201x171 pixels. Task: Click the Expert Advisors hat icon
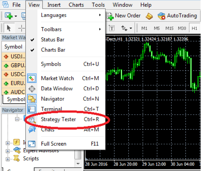coord(17,150)
